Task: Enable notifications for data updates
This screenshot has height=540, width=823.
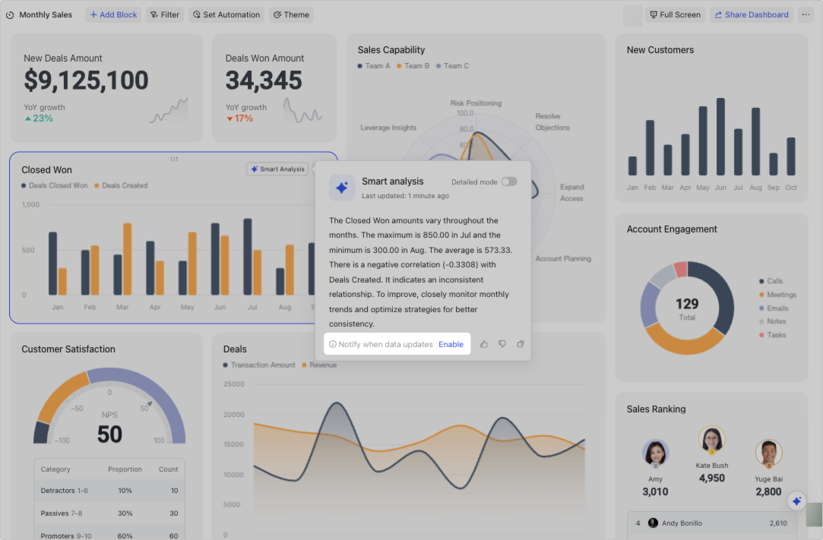Action: pyautogui.click(x=451, y=344)
